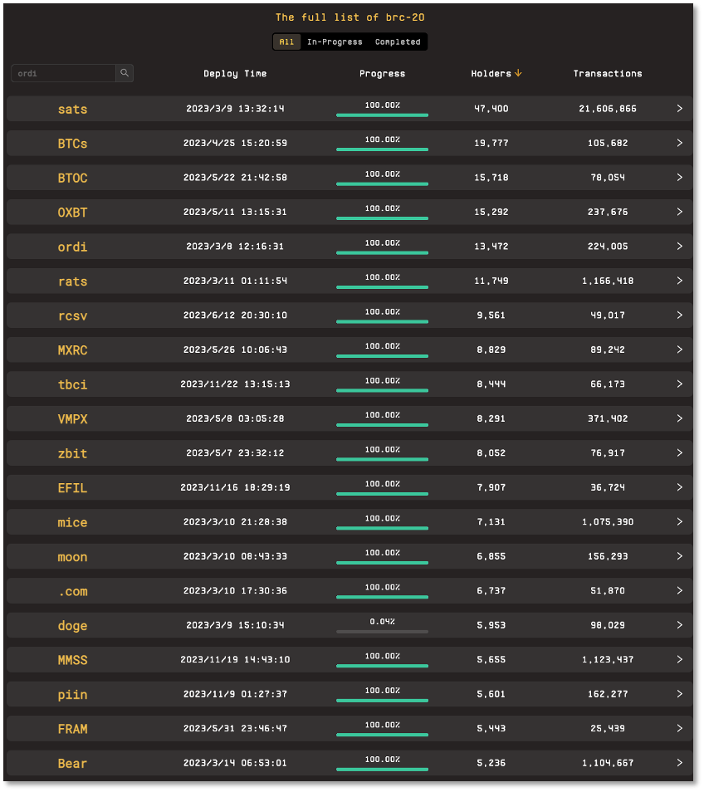Switch filter to In-Progress

[335, 42]
